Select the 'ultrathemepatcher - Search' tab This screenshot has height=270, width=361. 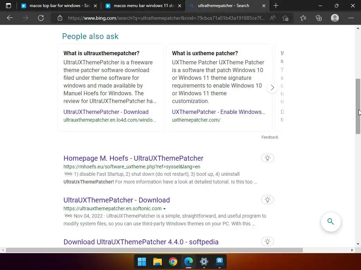tap(227, 6)
